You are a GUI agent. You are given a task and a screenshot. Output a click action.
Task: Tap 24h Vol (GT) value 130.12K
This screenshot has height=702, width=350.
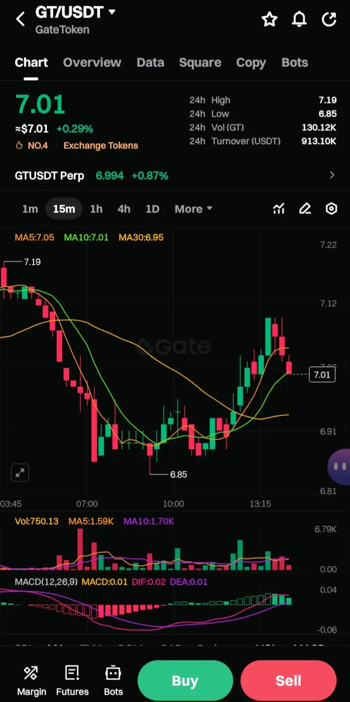(x=319, y=128)
